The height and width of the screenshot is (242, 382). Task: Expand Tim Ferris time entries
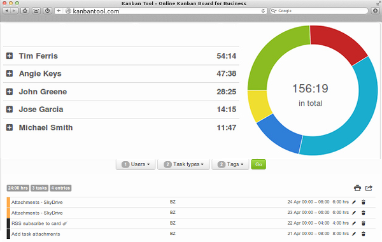tap(10, 56)
